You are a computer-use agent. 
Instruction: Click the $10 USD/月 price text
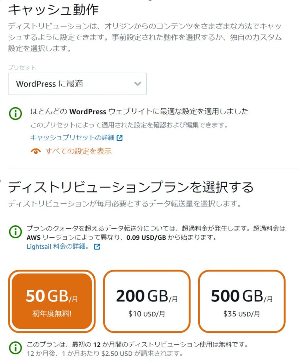click(147, 313)
